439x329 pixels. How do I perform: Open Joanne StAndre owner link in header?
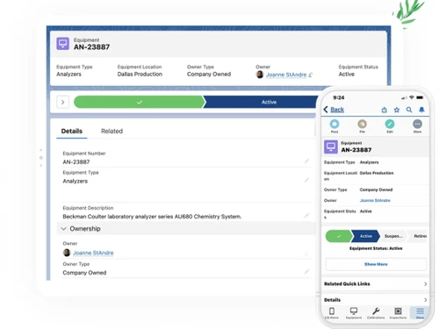pos(286,75)
